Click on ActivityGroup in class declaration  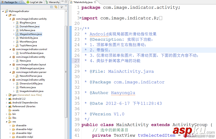point(190,125)
